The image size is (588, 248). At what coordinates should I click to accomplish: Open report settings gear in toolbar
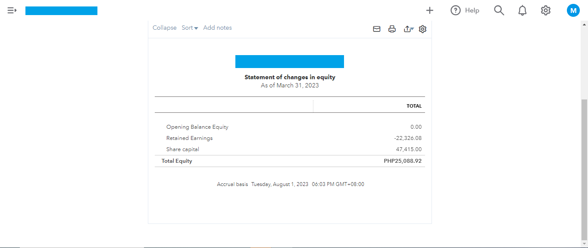(x=422, y=29)
